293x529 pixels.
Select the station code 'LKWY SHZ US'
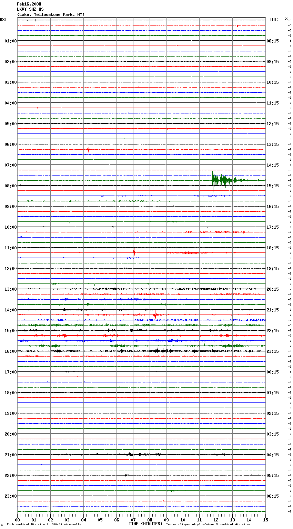point(30,9)
